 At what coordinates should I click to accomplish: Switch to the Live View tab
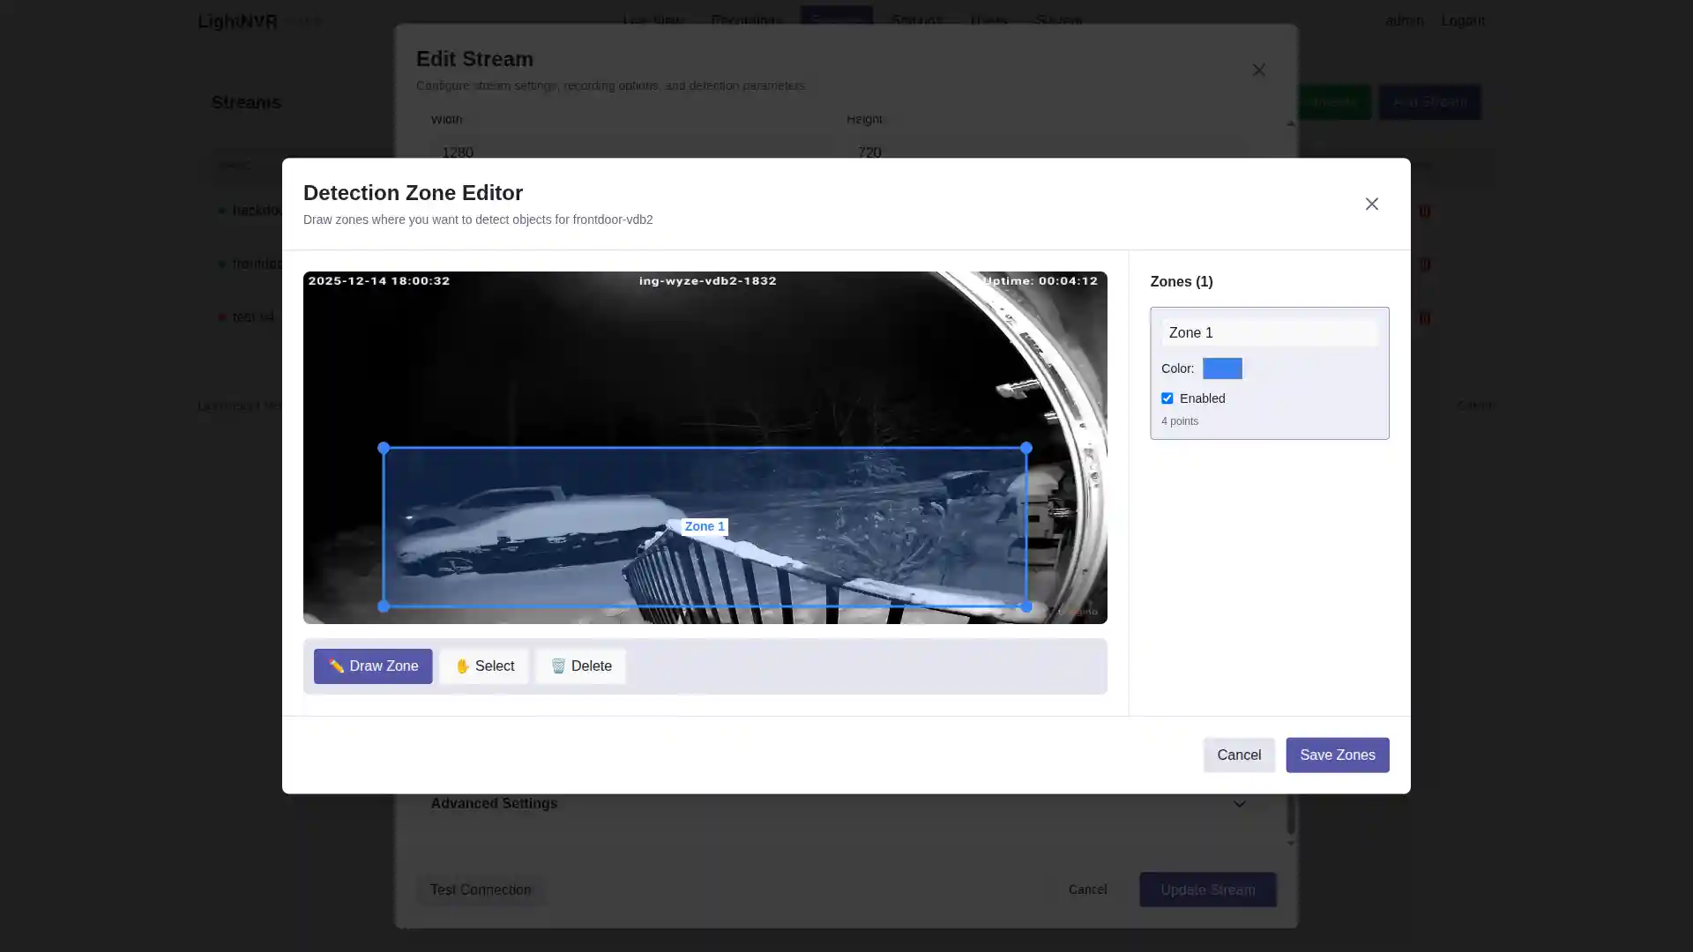[x=653, y=21]
